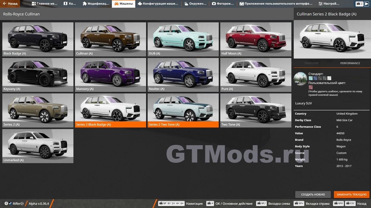Click the Rolls-Royce Cullinan heading
Screen dimensions: 371x208
(21, 14)
